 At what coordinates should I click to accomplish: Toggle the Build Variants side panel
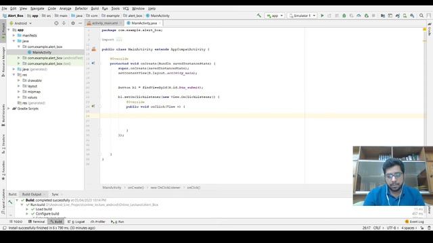[x=3, y=115]
